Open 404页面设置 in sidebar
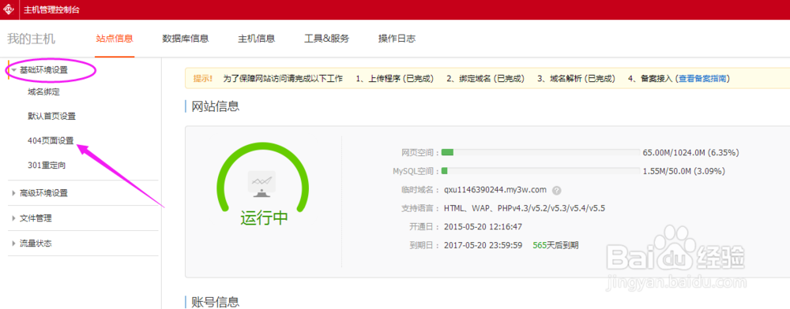The width and height of the screenshot is (790, 309). pos(51,140)
